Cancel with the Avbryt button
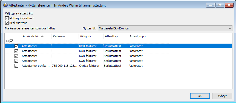Screen dimensions: 236x103 pos(222,96)
